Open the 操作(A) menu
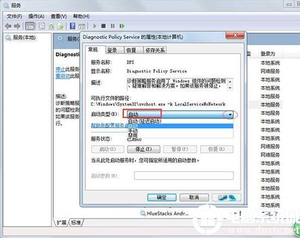 tap(37, 16)
